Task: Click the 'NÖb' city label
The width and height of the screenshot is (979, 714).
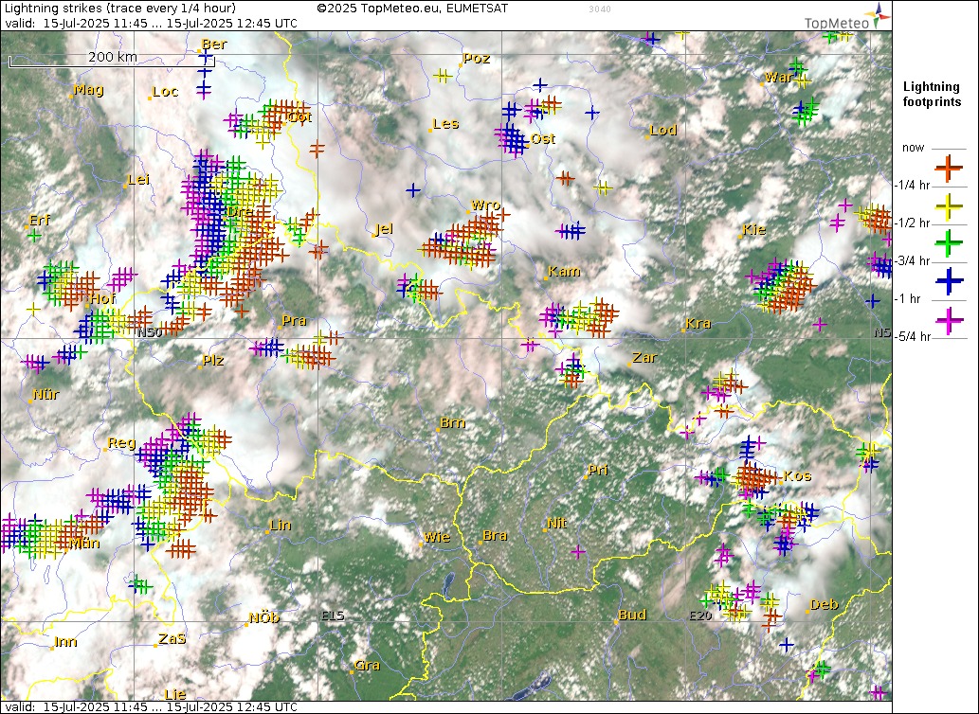Action: tap(264, 618)
